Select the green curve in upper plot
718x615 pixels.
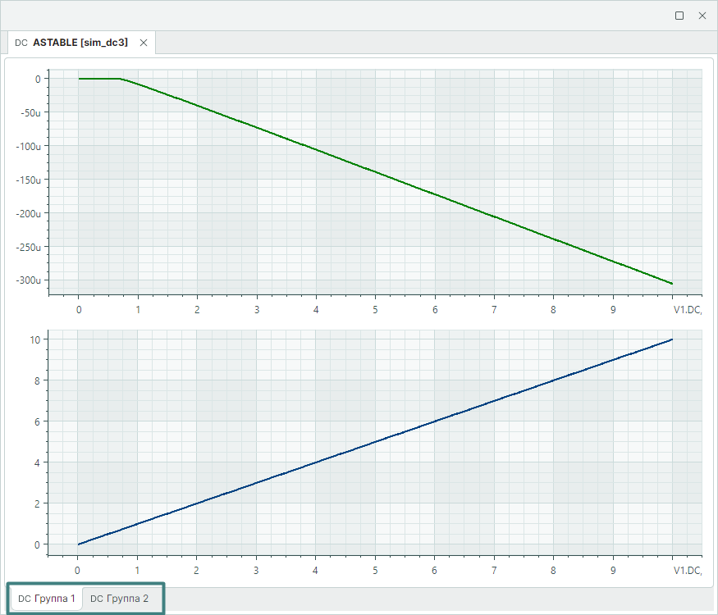click(x=375, y=172)
